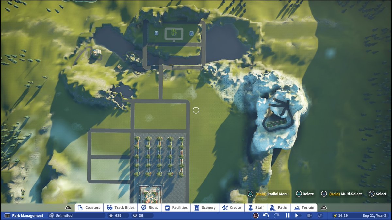The image size is (392, 220).
Task: Click the time display 16:19
Action: pos(343,215)
